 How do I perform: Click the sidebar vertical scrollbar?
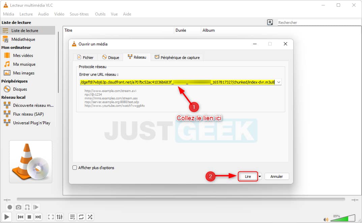(x=58, y=62)
